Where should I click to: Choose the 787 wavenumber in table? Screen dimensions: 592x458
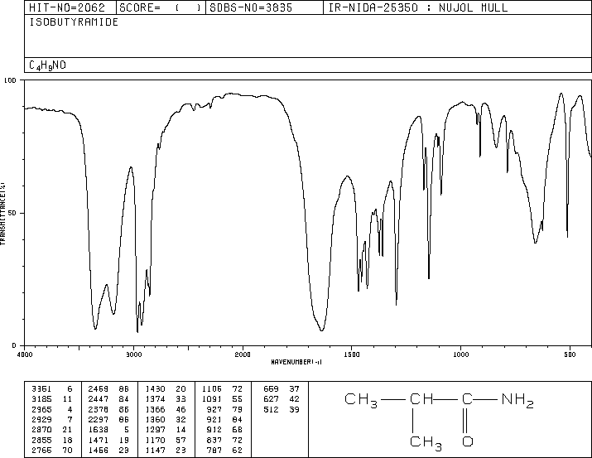pyautogui.click(x=214, y=450)
